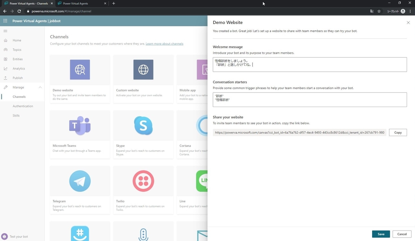Image resolution: width=415 pixels, height=241 pixels.
Task: Click the Demo website card title
Action: [x=63, y=90]
